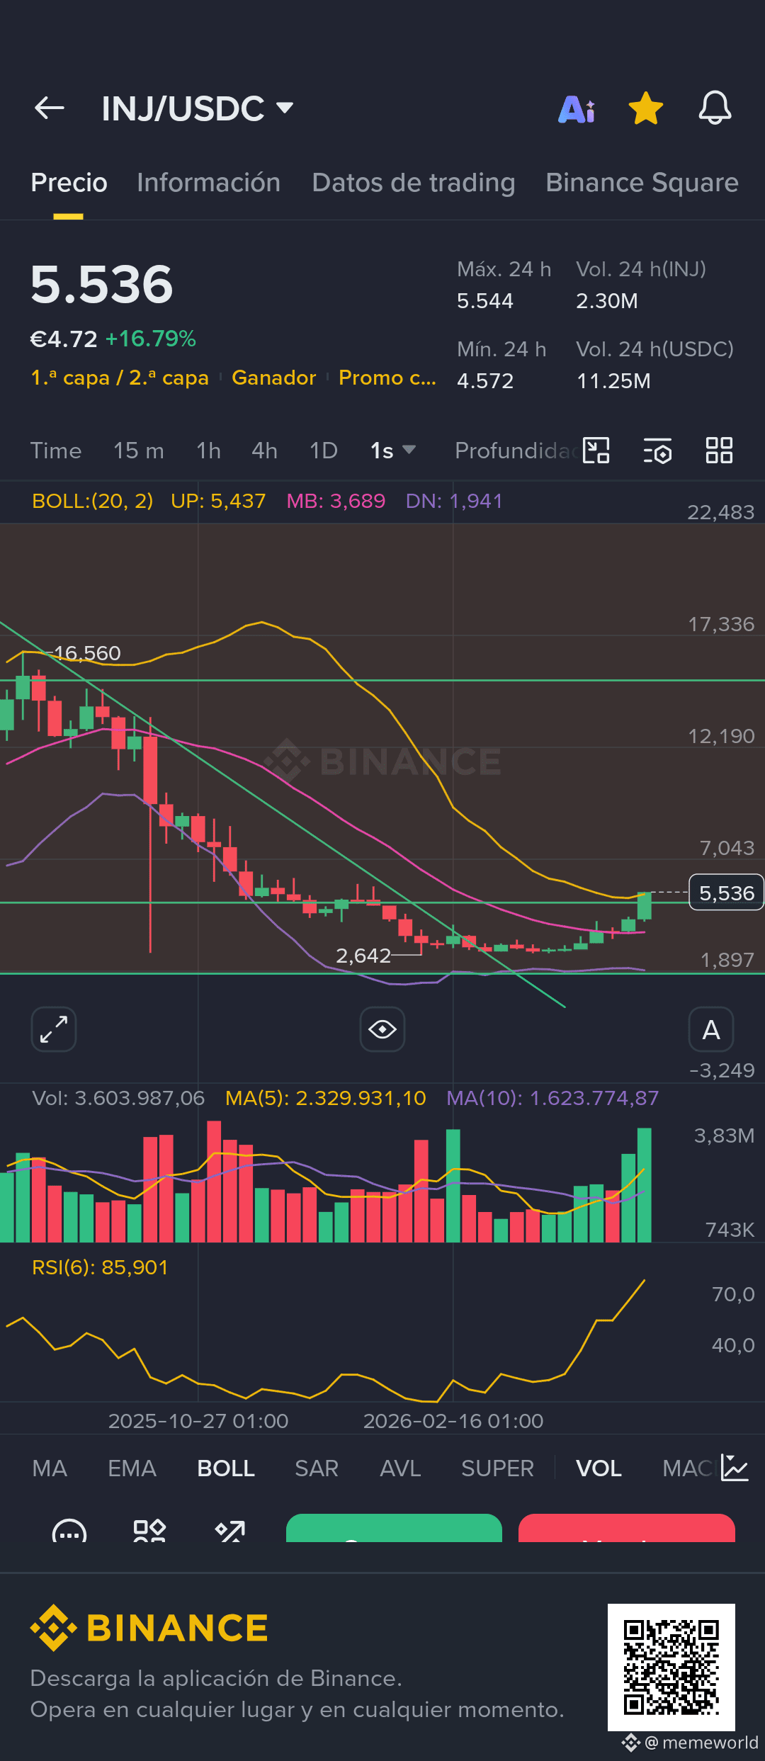Tap the 2,642 low marker

[363, 956]
